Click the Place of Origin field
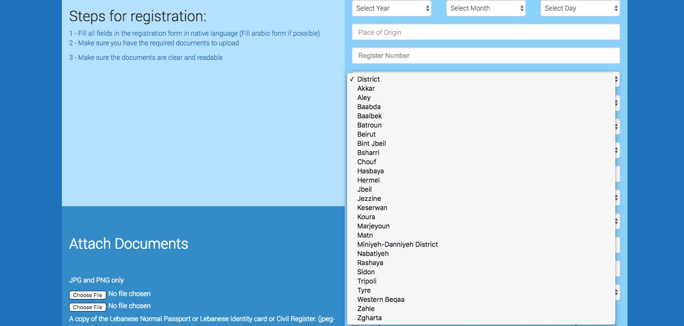The image size is (684, 326). (x=486, y=32)
